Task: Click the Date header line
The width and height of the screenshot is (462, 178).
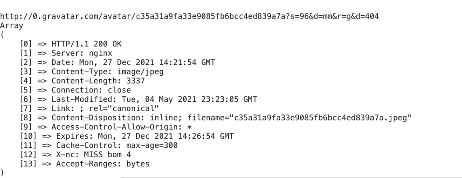Action: tap(117, 62)
